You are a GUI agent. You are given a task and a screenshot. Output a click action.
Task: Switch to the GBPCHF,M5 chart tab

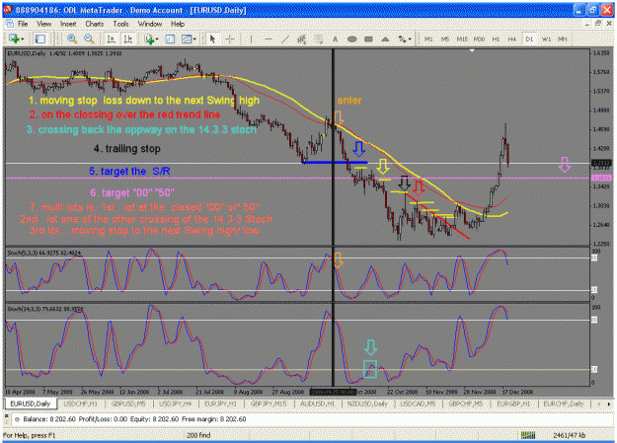[x=466, y=404]
